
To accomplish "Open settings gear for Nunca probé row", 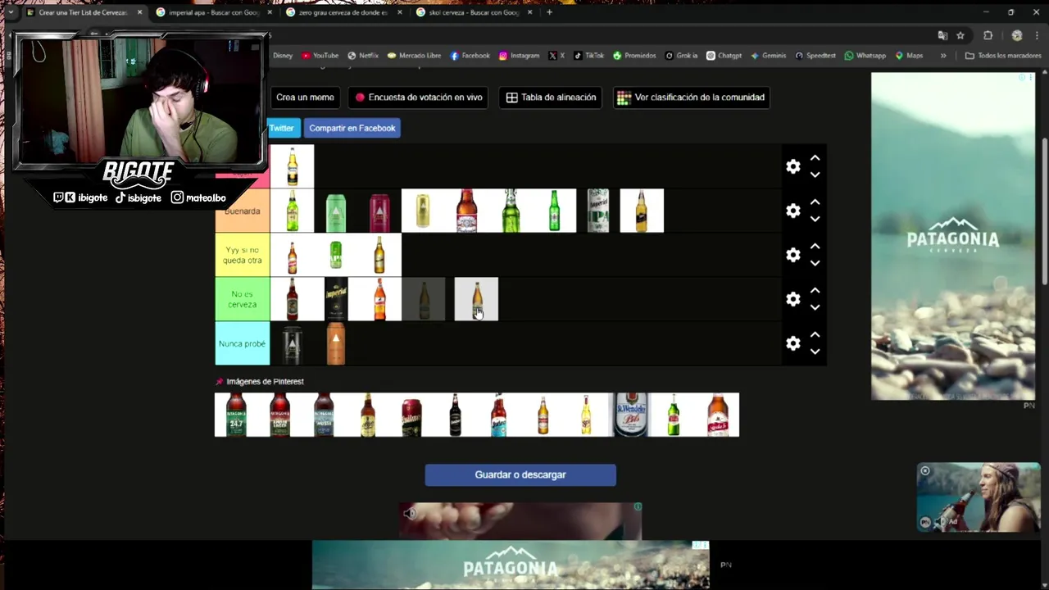I will tap(792, 343).
